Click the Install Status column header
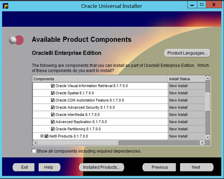This screenshot has width=224, height=179. click(x=187, y=79)
